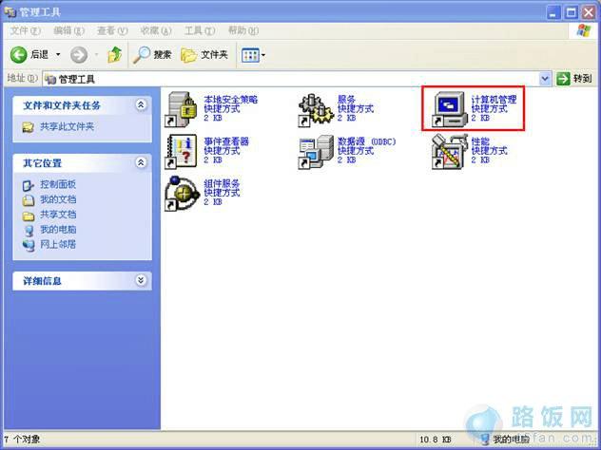Viewport: 601px width, 450px height.
Task: Go up one folder level icon
Action: click(115, 55)
